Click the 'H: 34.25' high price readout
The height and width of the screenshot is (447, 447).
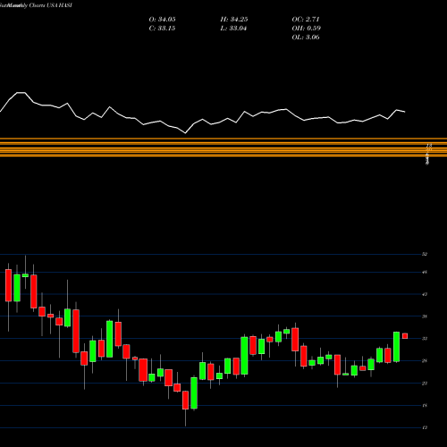point(234,20)
